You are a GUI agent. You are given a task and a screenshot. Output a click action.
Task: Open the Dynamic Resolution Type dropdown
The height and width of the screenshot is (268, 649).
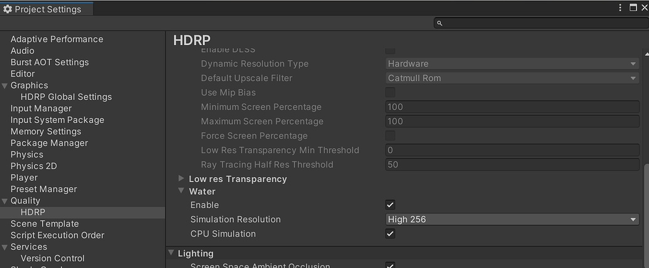(x=512, y=64)
